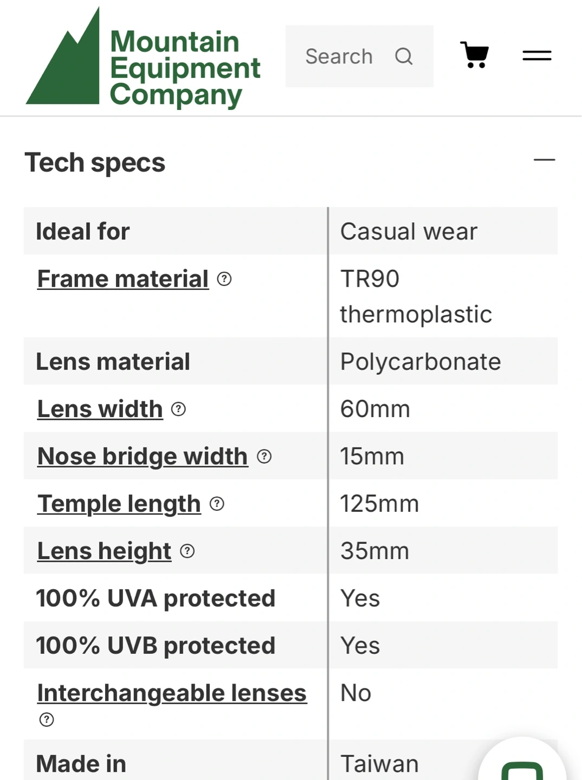Open the Interchangeable lenses link
This screenshot has width=582, height=780.
172,693
